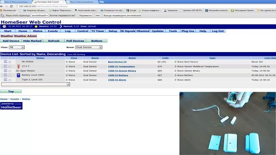Open the Start menu item
This screenshot has height=155, width=276.
click(x=8, y=31)
